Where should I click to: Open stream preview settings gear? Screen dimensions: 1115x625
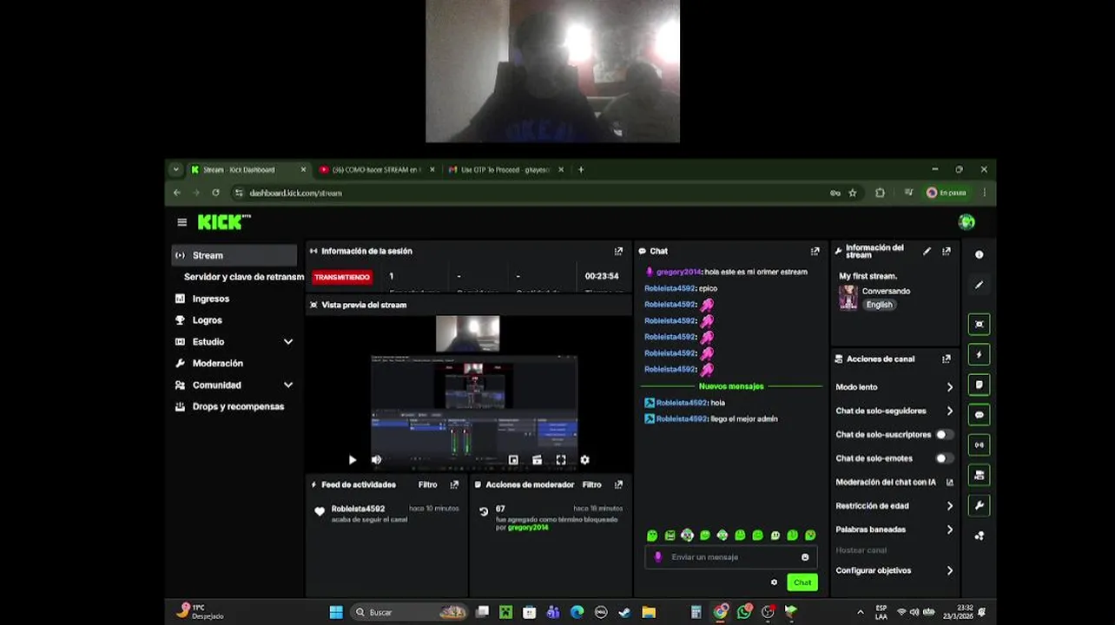click(584, 460)
